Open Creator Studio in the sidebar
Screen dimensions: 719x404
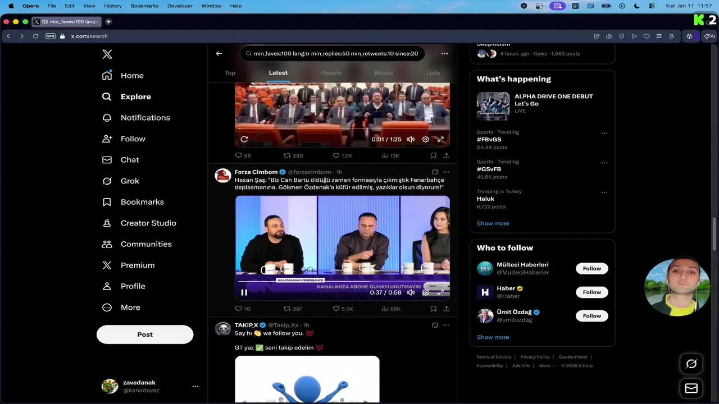click(139, 223)
